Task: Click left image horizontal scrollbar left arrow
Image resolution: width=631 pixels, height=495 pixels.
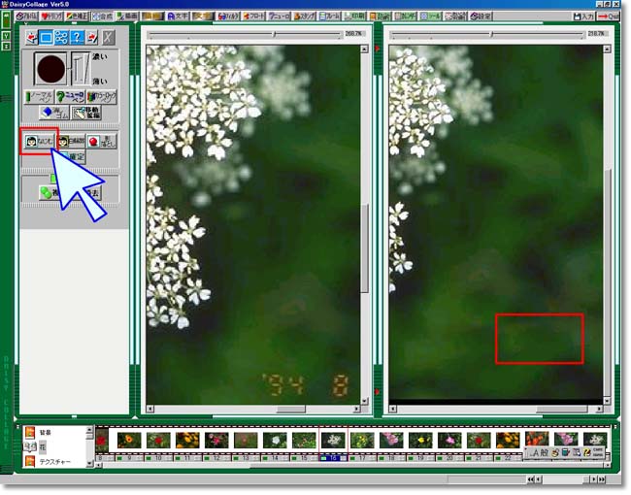Action: pos(150,410)
